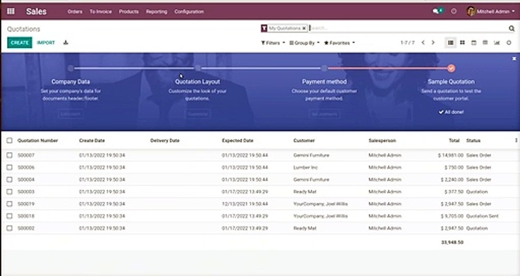The image size is (520, 276).
Task: Click Ready Mat in row S00003
Action: (x=305, y=192)
